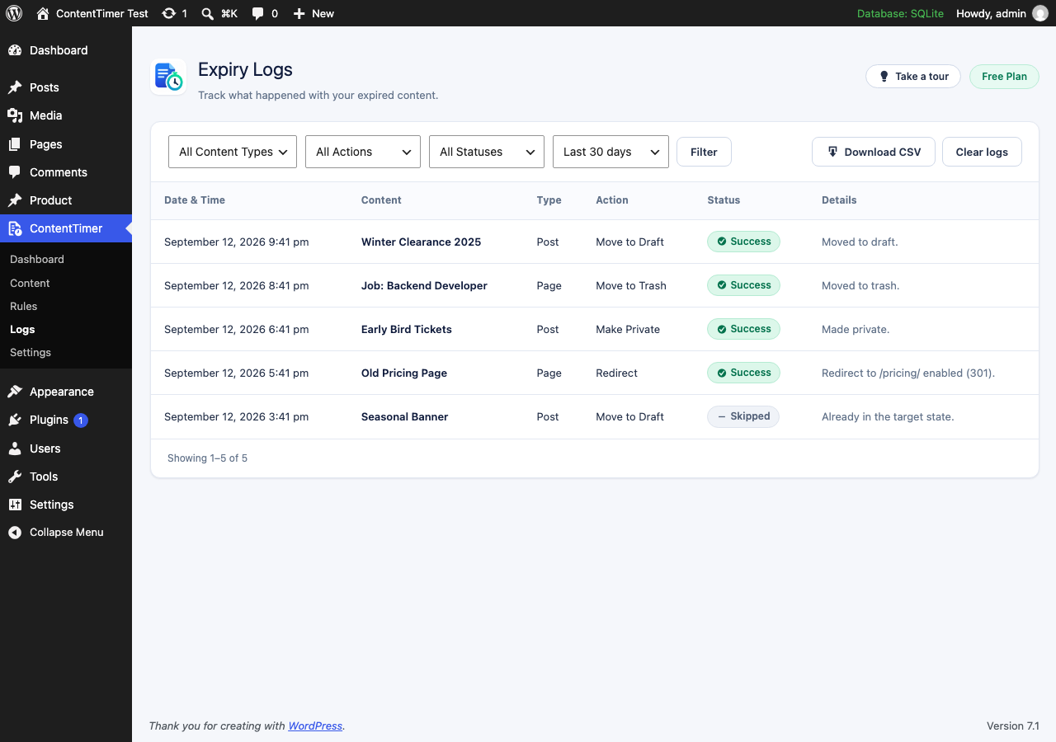Open the Winter Clearance 2025 log entry
1056x742 pixels.
421,242
